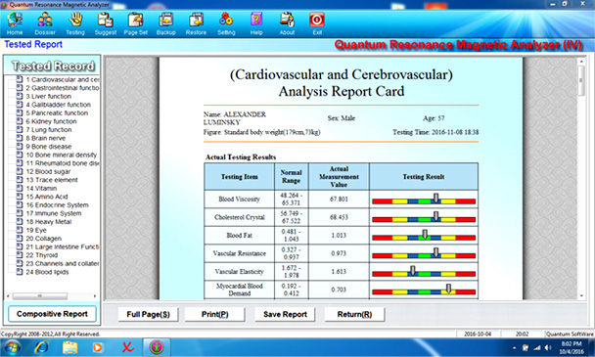This screenshot has width=595, height=357.
Task: Open 15 Amino Acid record
Action: (x=42, y=197)
